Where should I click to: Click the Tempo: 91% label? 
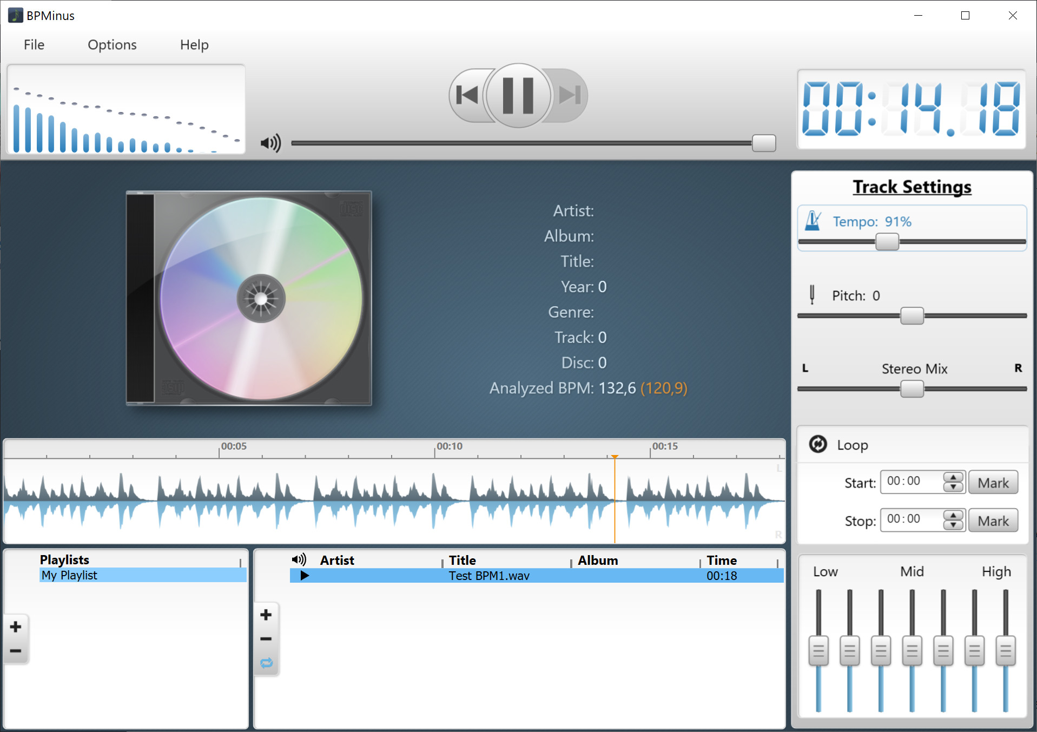[x=872, y=221]
